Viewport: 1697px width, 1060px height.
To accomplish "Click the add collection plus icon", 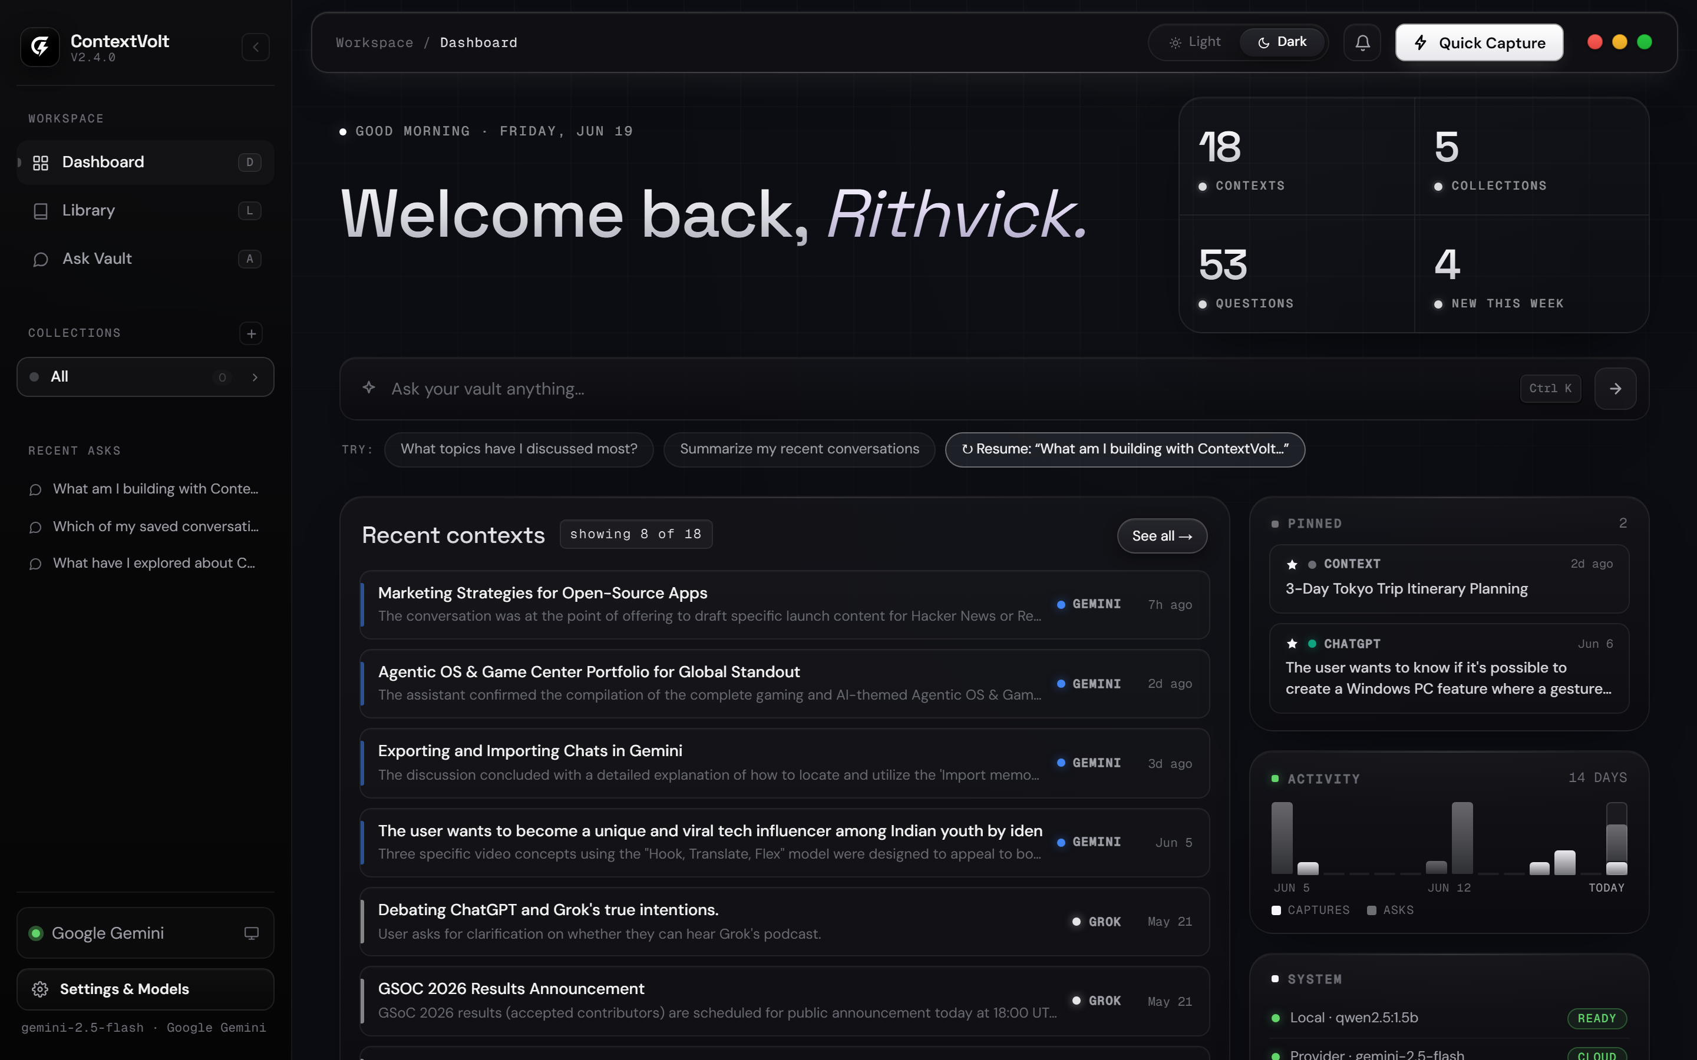I will (251, 334).
